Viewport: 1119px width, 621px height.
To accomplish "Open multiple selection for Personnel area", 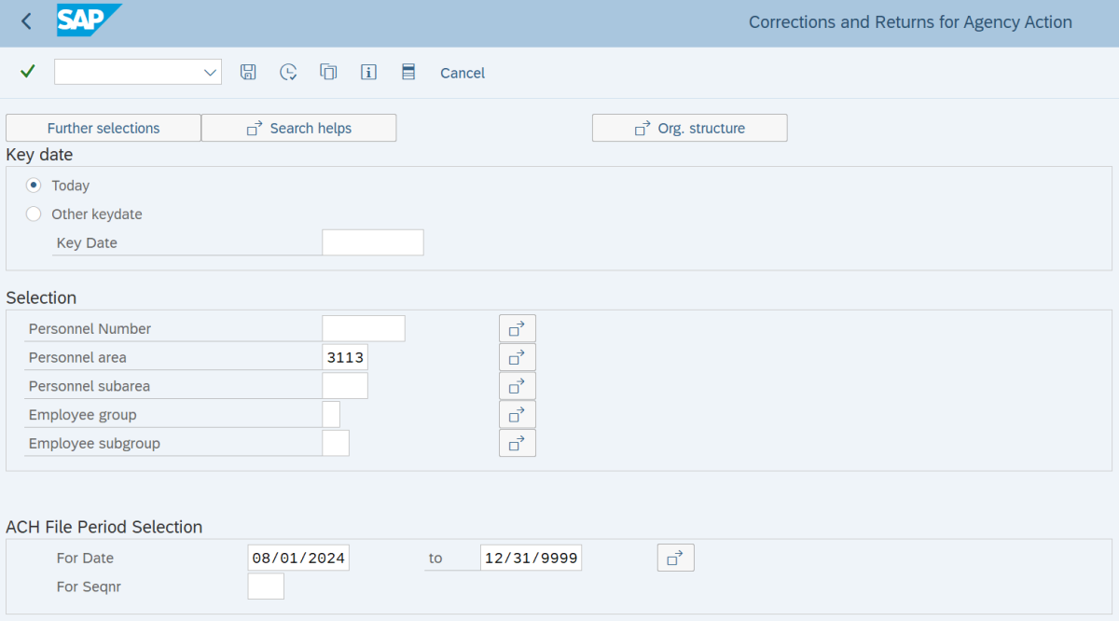I will pos(517,357).
